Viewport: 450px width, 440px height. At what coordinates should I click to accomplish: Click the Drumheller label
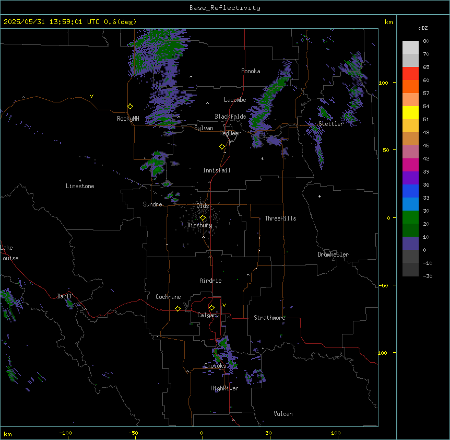tap(333, 254)
